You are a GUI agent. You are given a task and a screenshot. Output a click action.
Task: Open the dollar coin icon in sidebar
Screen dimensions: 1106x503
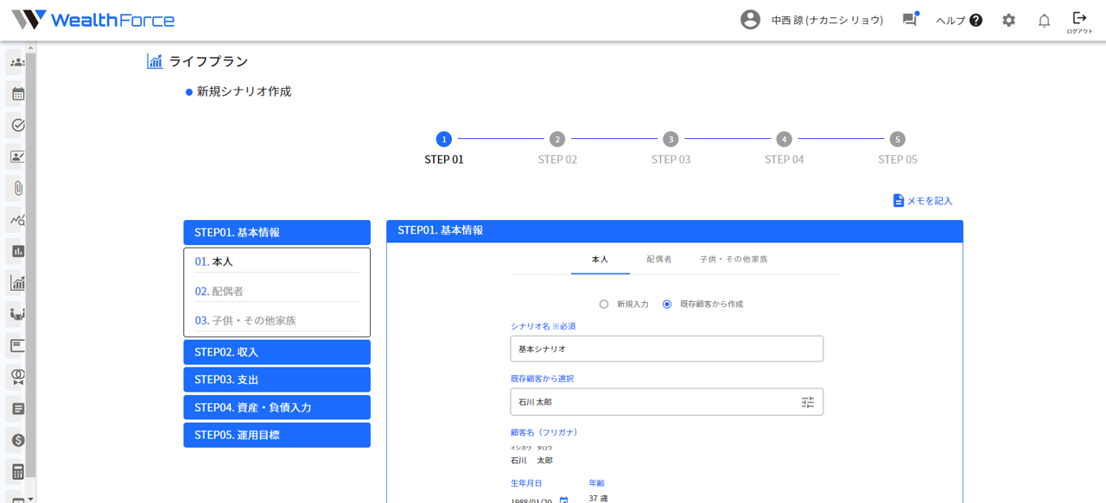(x=17, y=440)
